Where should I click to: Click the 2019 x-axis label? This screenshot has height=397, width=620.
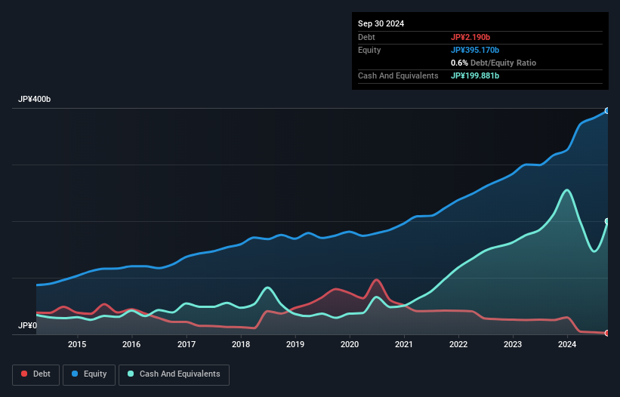click(295, 344)
